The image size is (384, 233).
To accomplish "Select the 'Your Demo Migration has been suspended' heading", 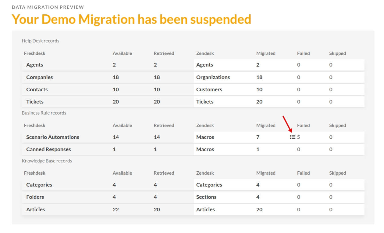I will [131, 19].
